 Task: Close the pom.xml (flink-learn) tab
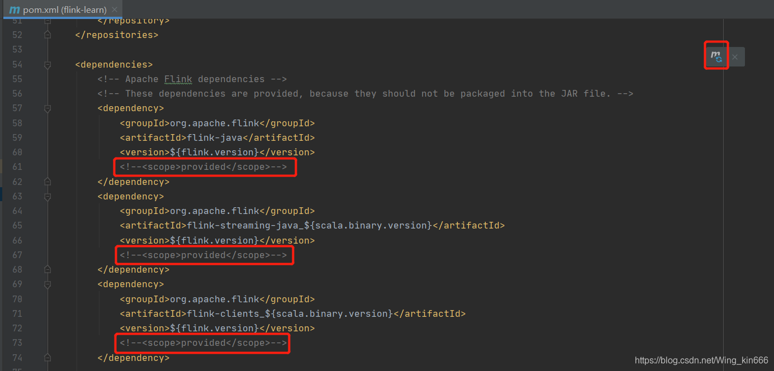click(x=115, y=10)
